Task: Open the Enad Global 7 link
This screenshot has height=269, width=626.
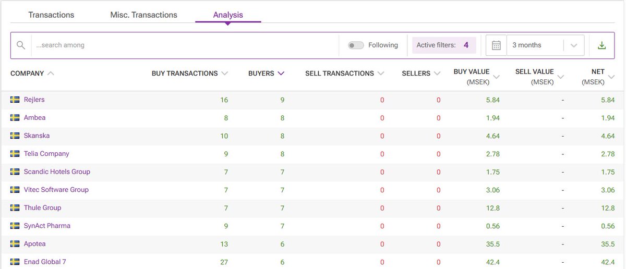Action: click(x=45, y=262)
